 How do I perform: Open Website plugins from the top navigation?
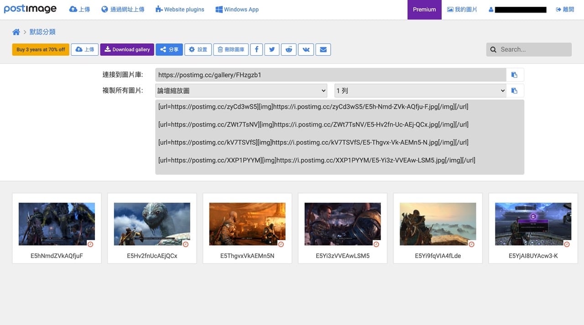click(179, 9)
